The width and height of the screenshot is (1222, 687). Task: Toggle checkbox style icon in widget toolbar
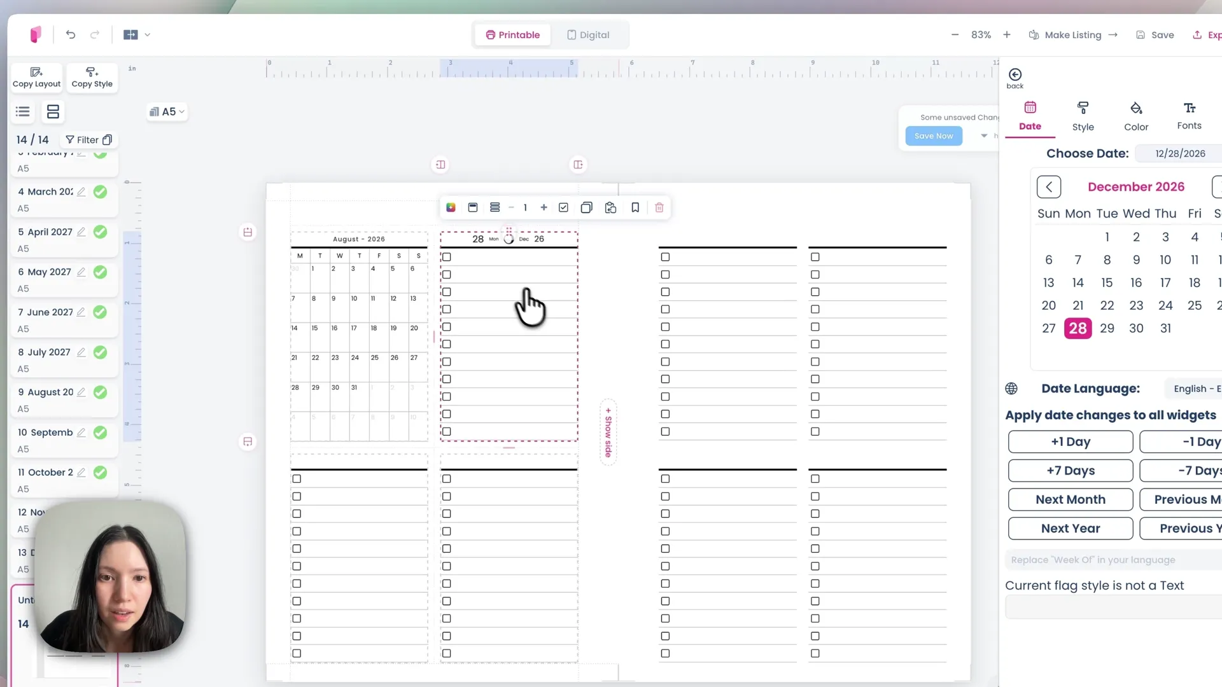pos(563,207)
